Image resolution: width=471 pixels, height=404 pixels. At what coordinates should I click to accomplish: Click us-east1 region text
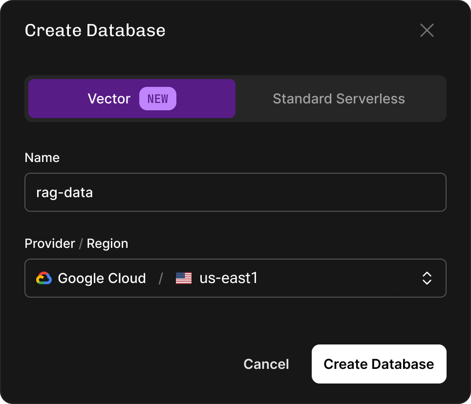click(x=228, y=278)
